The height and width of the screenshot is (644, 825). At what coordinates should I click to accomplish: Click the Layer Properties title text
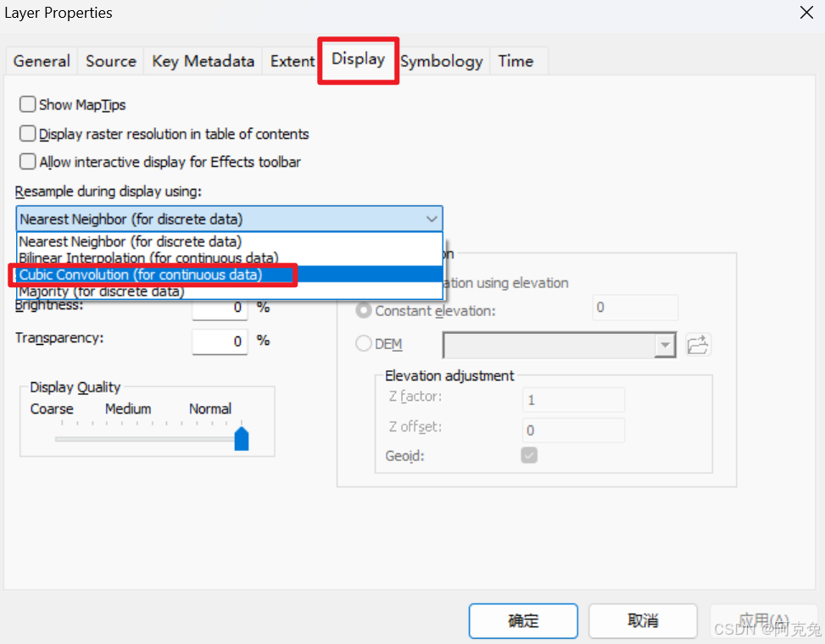click(x=59, y=13)
